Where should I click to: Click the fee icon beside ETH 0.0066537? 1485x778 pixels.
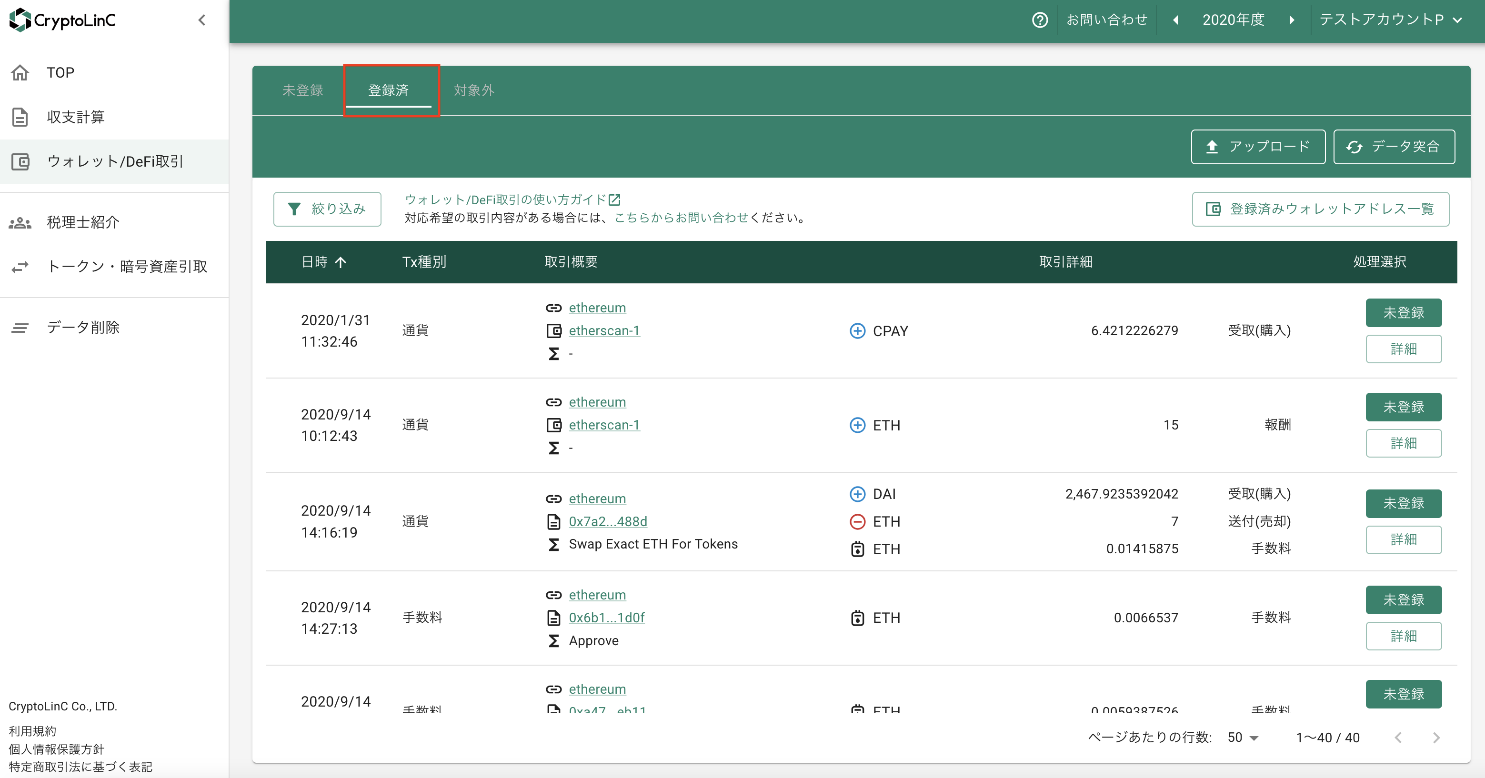click(x=858, y=618)
